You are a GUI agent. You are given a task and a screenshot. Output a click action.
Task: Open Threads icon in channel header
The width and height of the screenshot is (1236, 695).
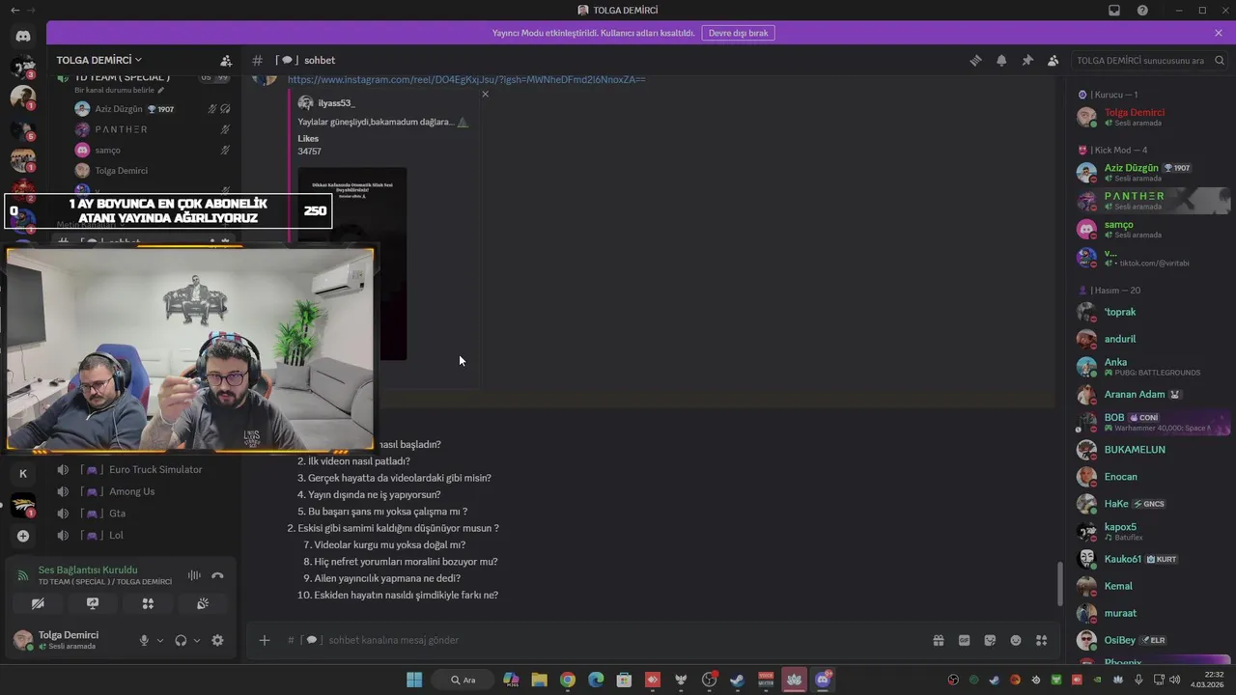coord(975,60)
